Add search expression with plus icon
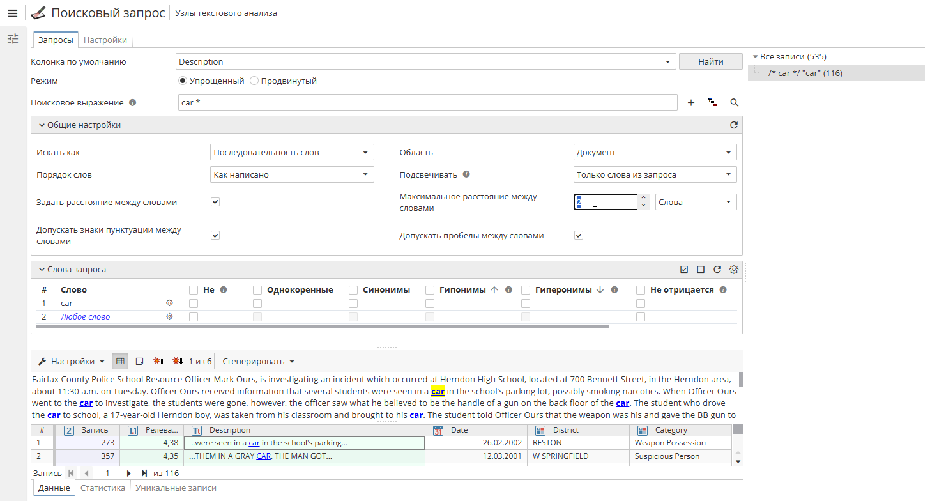This screenshot has width=930, height=501. pos(691,102)
